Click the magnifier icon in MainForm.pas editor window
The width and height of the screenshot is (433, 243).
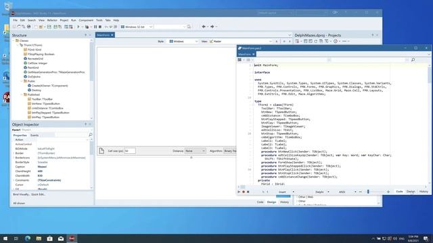(x=413, y=60)
